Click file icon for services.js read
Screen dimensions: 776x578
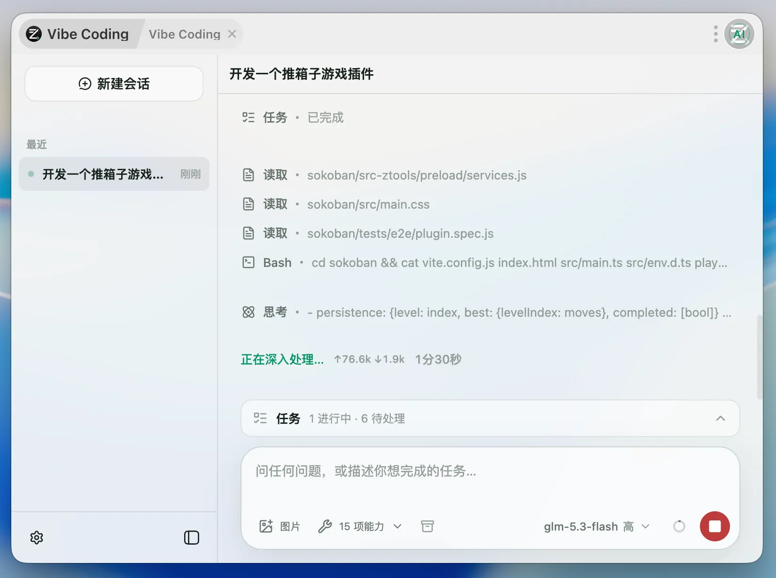click(248, 175)
